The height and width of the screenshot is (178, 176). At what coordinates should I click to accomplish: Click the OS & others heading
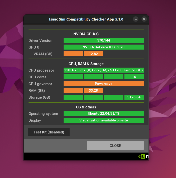[86, 107]
